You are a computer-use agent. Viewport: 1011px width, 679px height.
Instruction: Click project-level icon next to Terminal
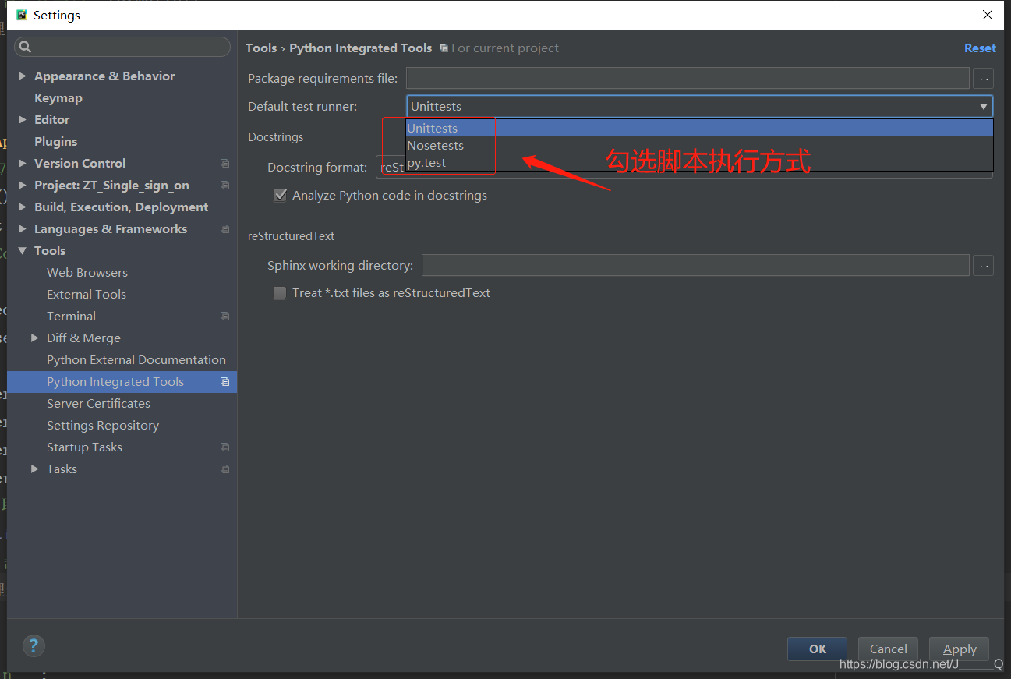(x=224, y=317)
